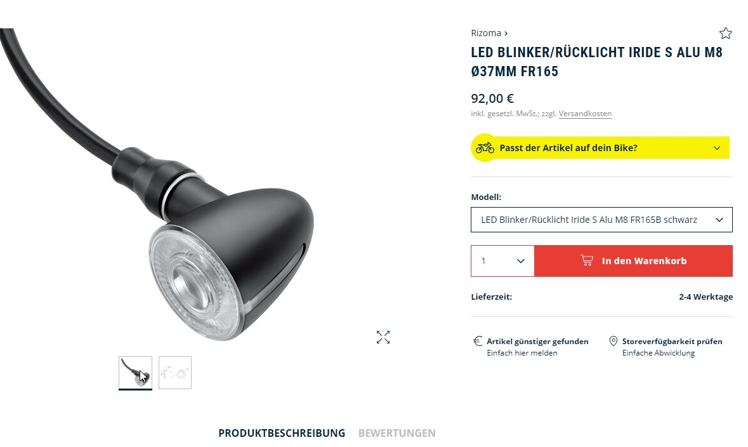The image size is (748, 447).
Task: Click the euro icon for cheaper price report
Action: pyautogui.click(x=478, y=341)
